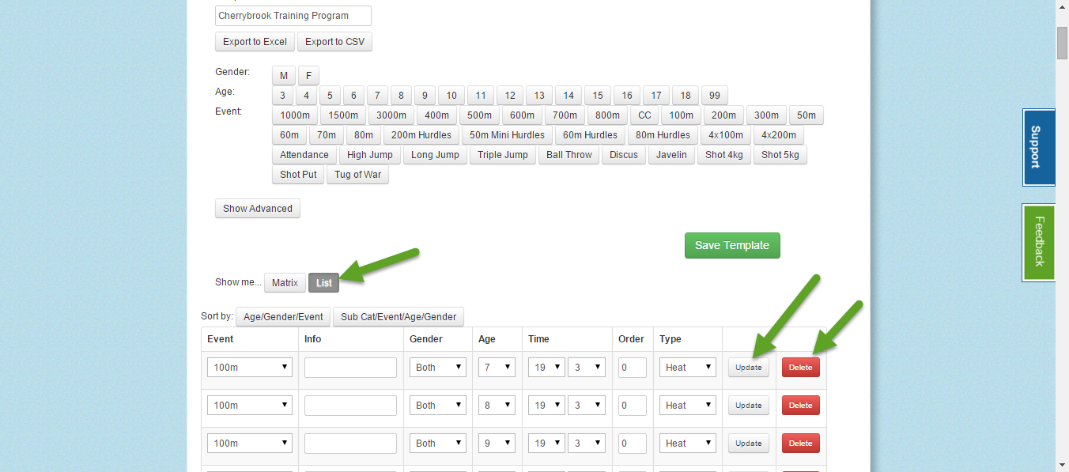Open the Support side tab

[x=1038, y=147]
